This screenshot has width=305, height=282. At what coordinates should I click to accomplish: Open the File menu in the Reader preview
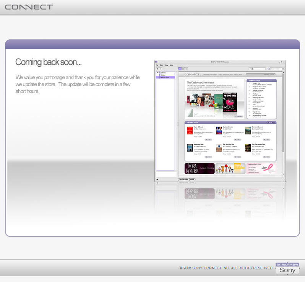157,65
